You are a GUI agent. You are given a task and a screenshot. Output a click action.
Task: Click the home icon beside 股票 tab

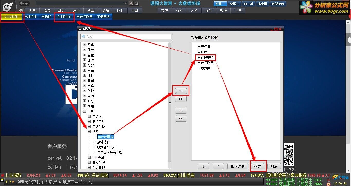coord(21,10)
